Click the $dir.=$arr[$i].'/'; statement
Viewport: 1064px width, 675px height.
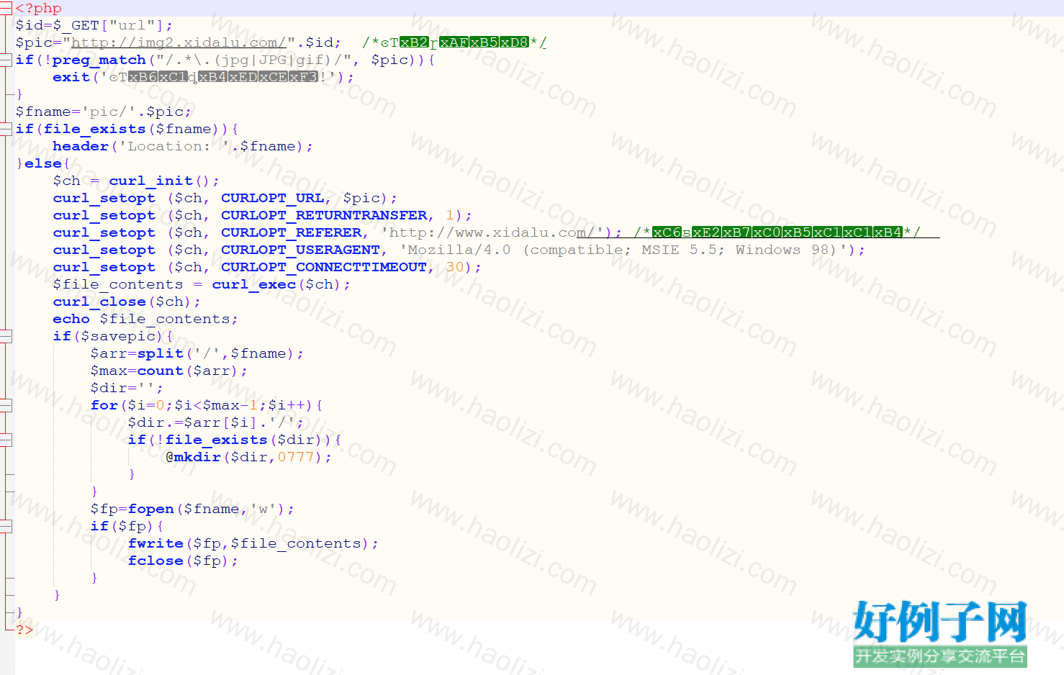[216, 422]
